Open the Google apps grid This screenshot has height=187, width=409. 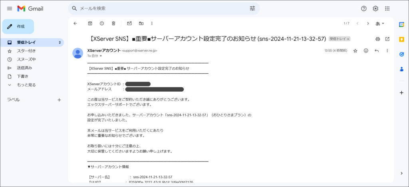(387, 9)
